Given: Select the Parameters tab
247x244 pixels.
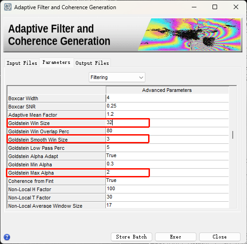Looking at the screenshot, I should 57,62.
